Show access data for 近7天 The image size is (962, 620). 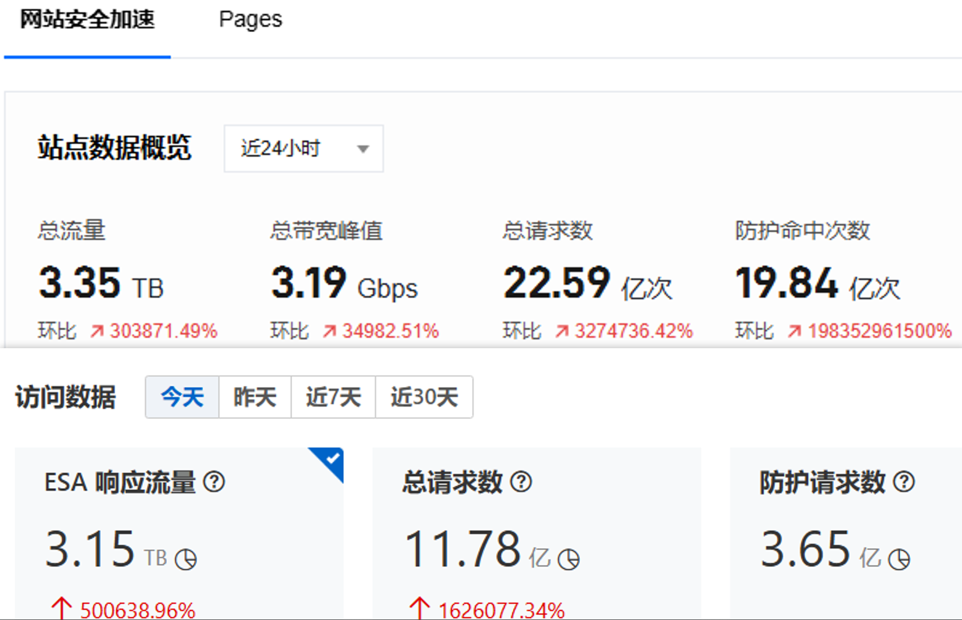(x=333, y=398)
